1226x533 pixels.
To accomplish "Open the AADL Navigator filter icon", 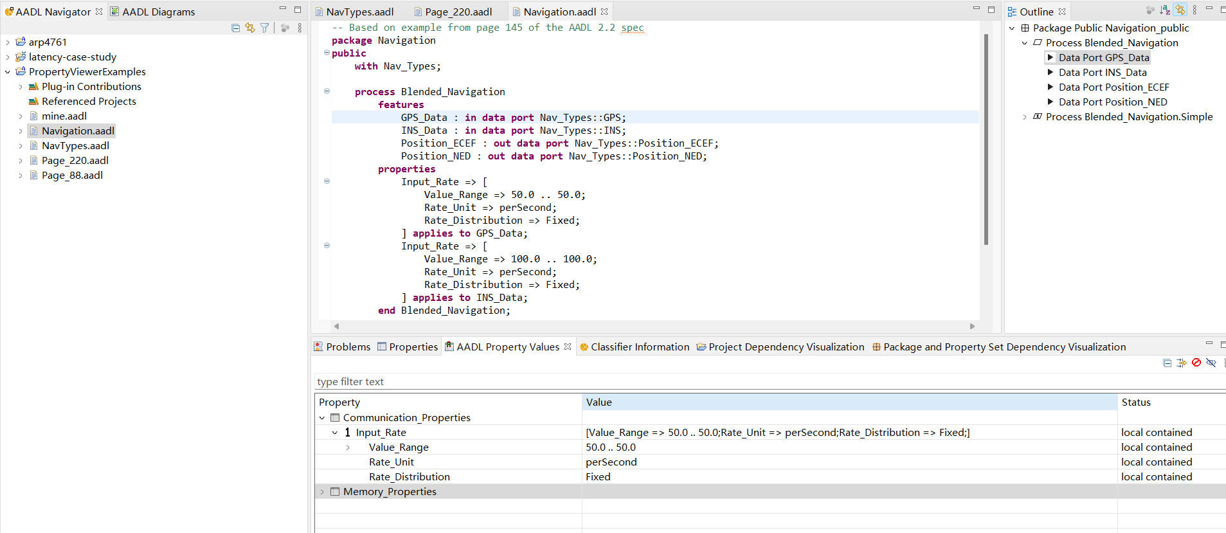I will click(265, 28).
